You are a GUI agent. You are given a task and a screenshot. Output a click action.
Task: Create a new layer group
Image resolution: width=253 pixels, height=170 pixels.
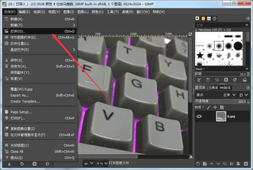point(205,164)
